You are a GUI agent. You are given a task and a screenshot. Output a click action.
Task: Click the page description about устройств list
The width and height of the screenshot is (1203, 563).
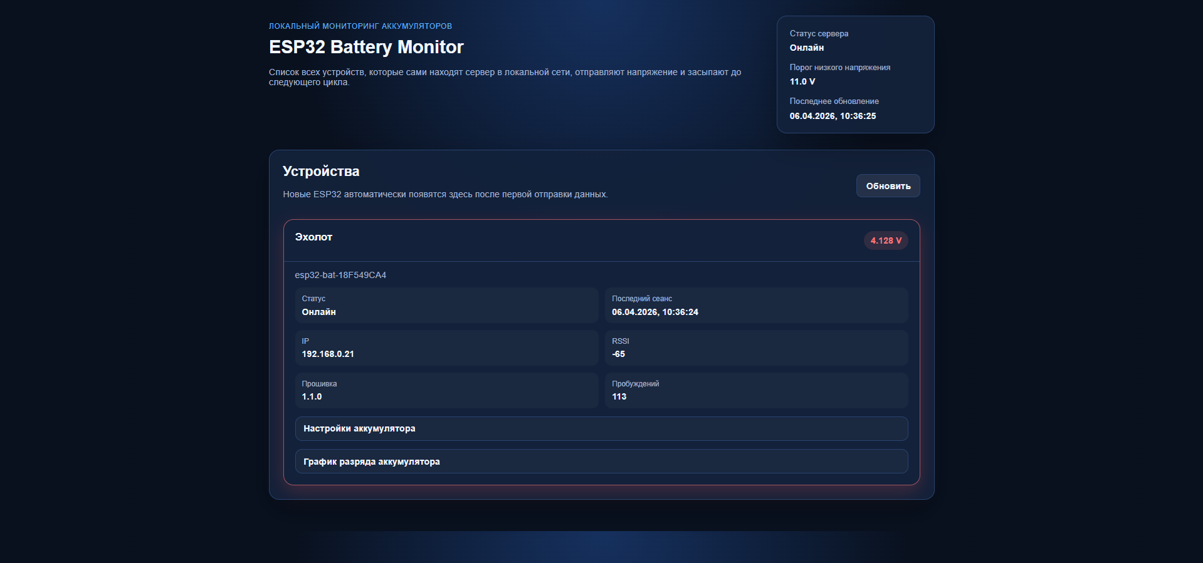(505, 73)
